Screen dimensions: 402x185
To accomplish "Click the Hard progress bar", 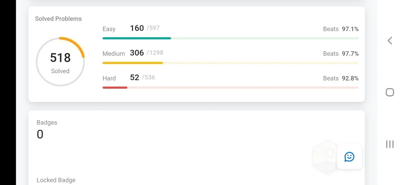I will point(230,87).
